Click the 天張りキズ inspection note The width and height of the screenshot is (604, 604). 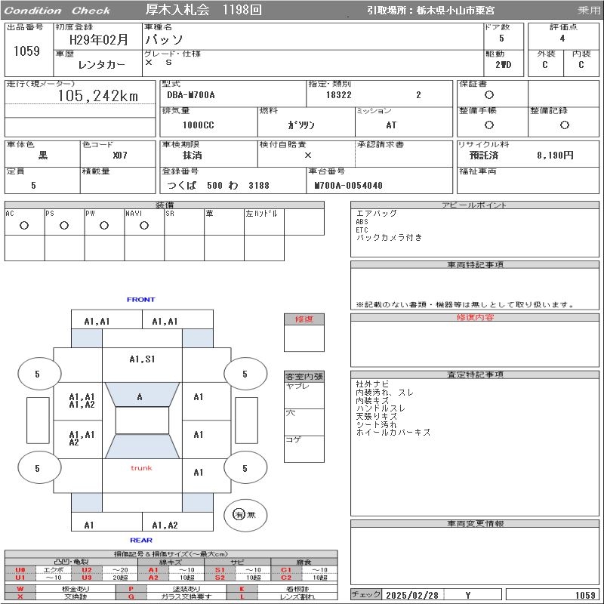tap(376, 417)
